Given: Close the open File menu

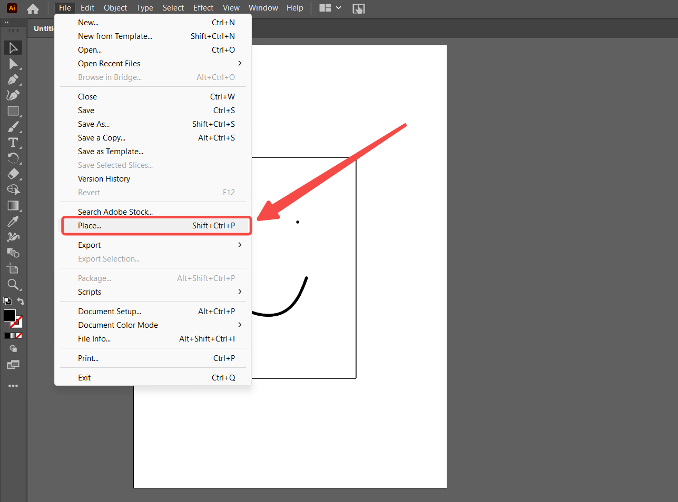Looking at the screenshot, I should point(65,8).
